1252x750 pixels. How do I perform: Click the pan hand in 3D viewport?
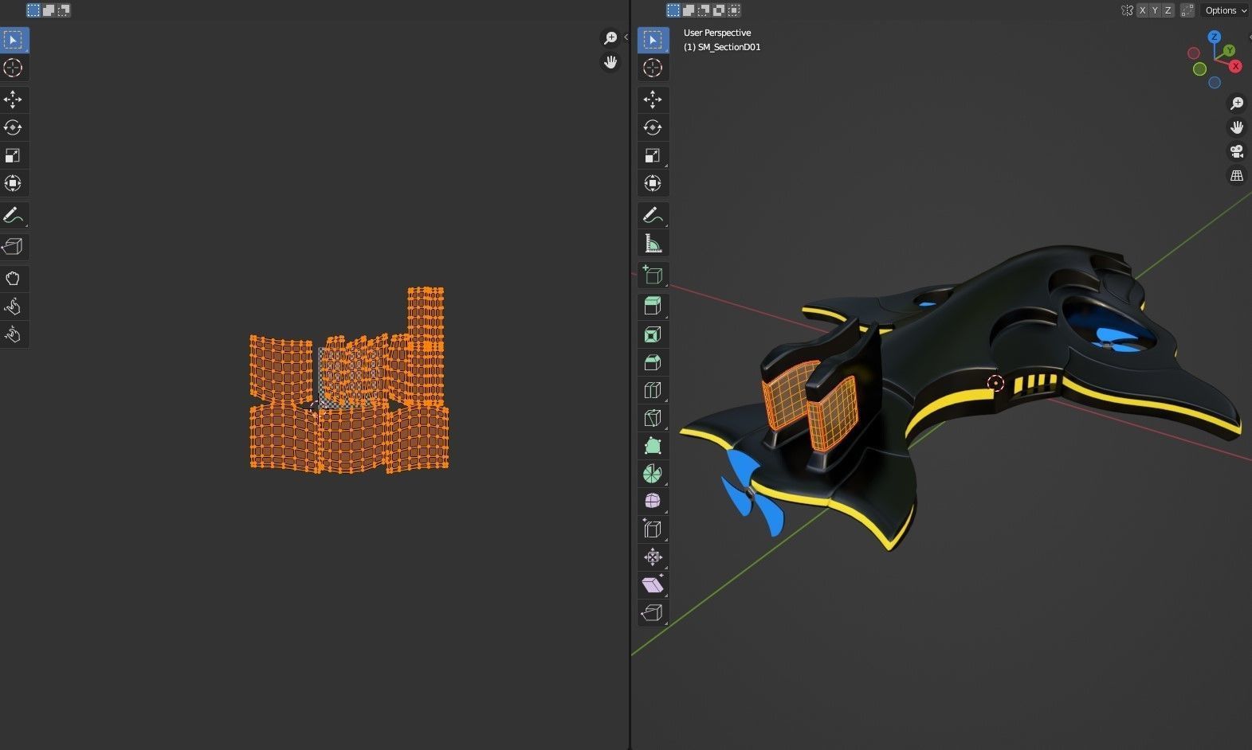(1237, 127)
